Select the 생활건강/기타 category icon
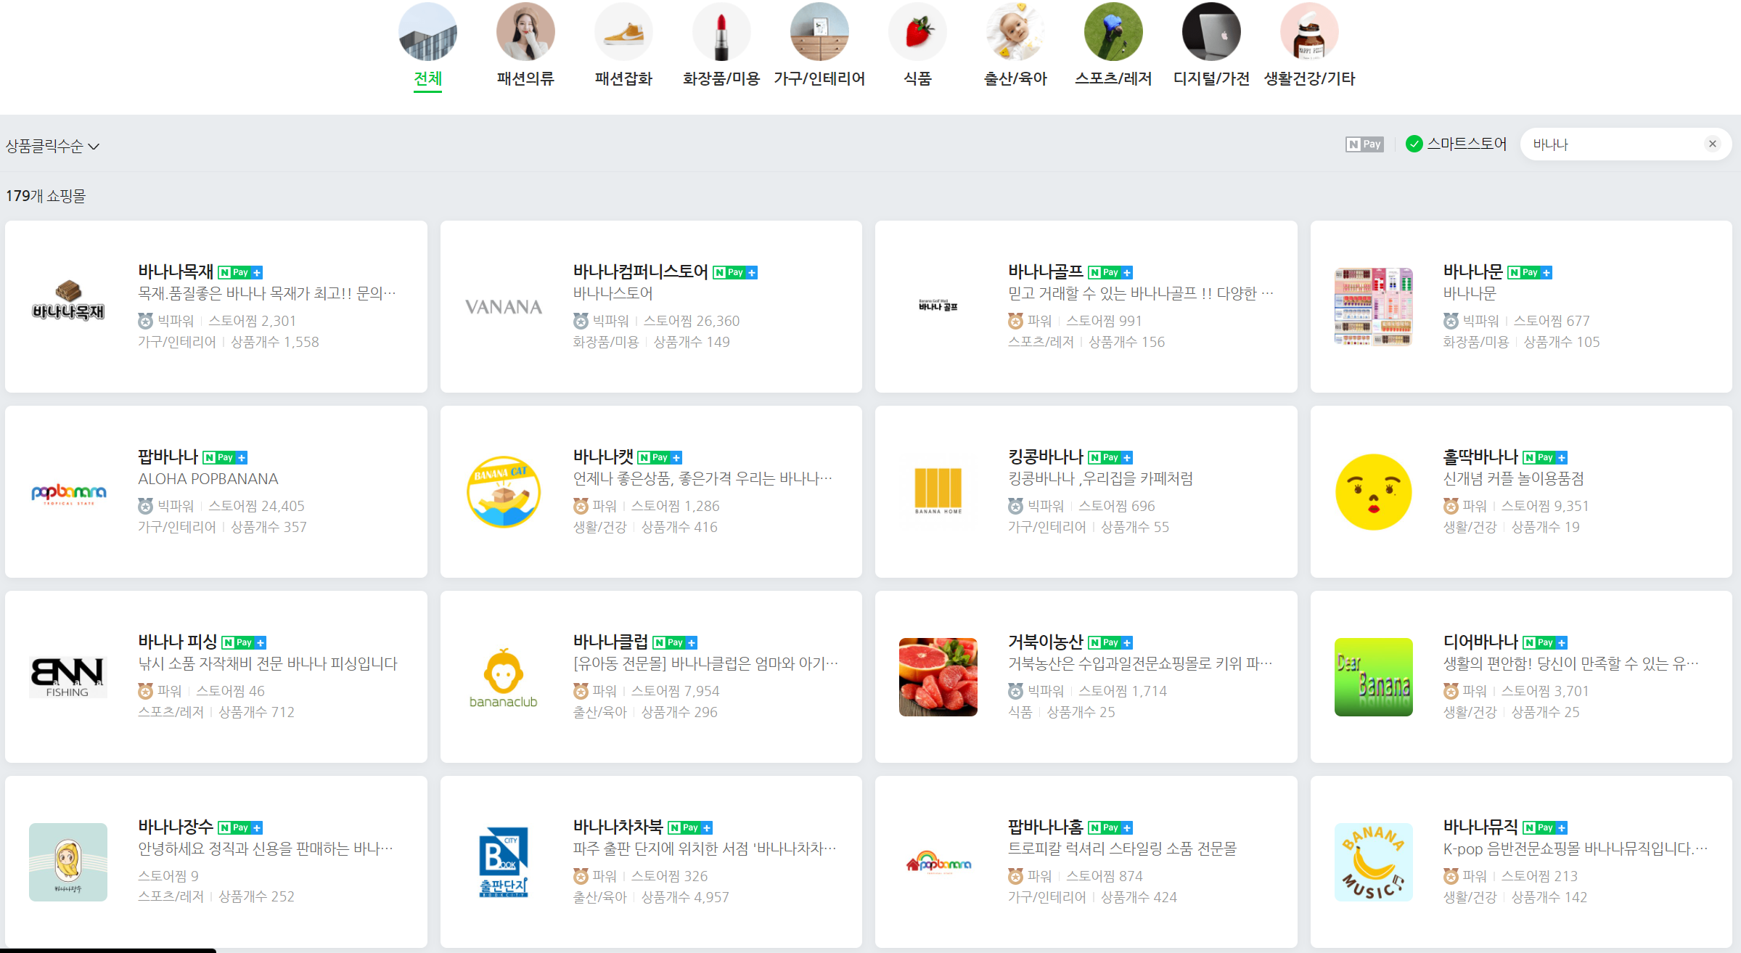Viewport: 1741px width, 953px height. [1309, 32]
